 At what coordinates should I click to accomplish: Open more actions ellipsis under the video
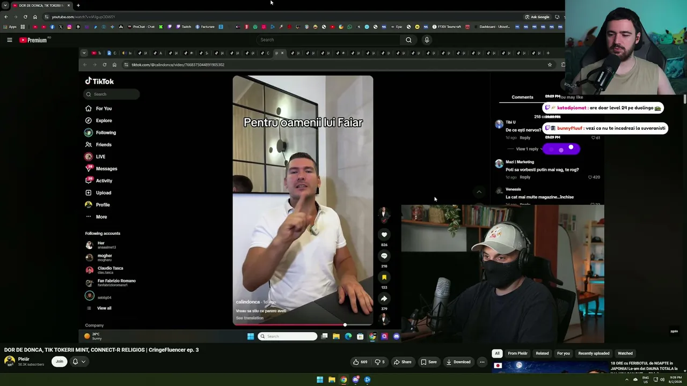point(482,362)
